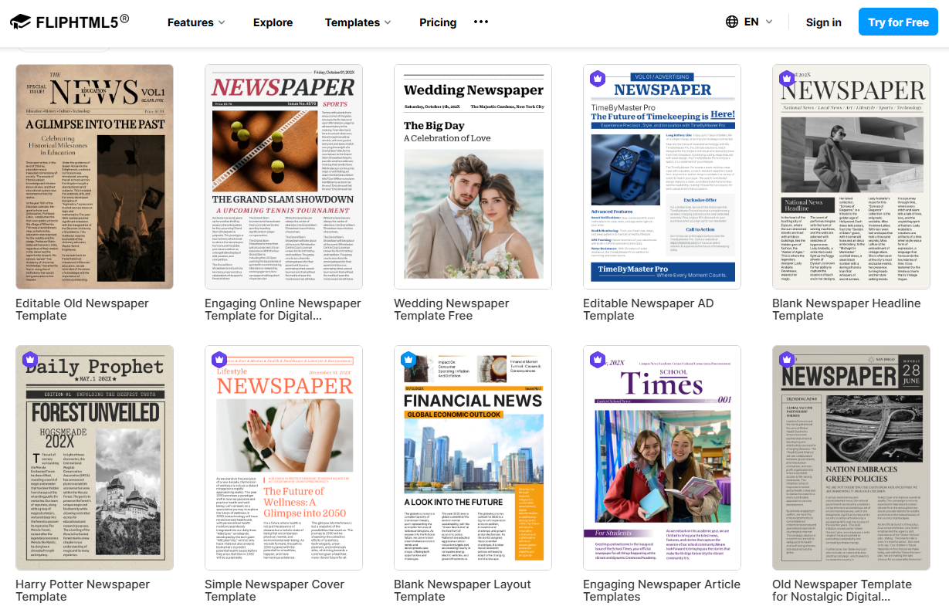Image resolution: width=949 pixels, height=613 pixels.
Task: Open Editable Old Newspaper Template title link
Action: point(82,309)
